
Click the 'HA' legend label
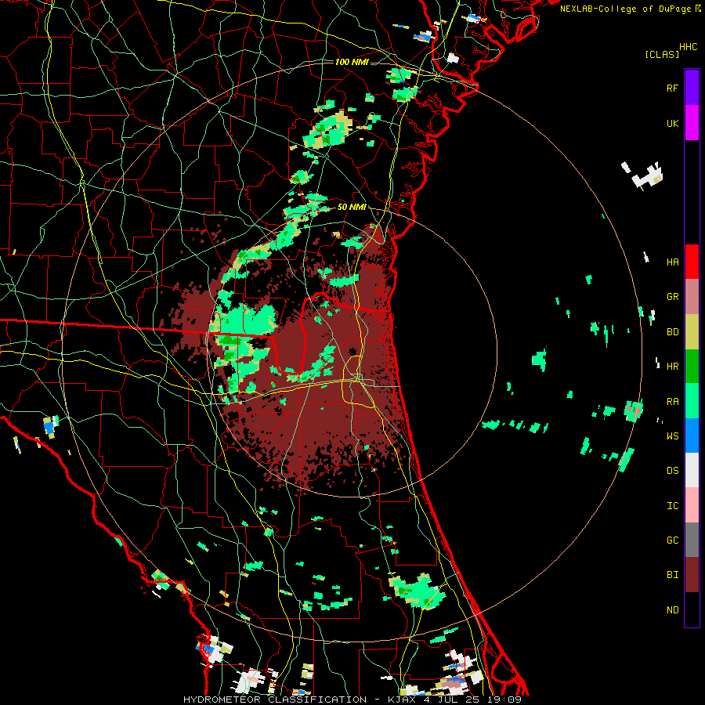pyautogui.click(x=673, y=262)
